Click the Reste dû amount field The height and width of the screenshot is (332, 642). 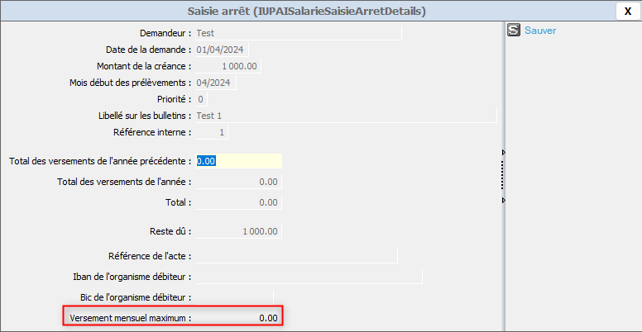coord(238,231)
